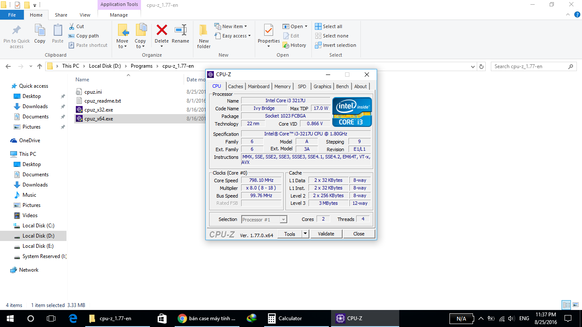Select Network in navigation pane
The height and width of the screenshot is (327, 582).
(x=29, y=270)
